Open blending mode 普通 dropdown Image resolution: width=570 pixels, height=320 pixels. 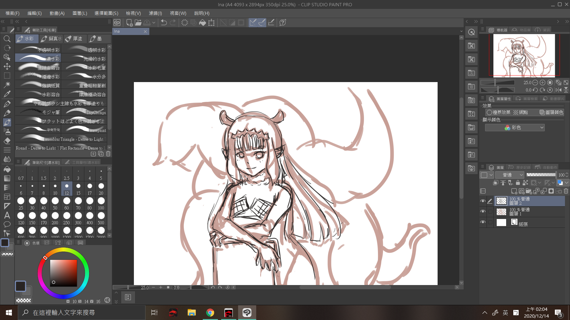510,175
